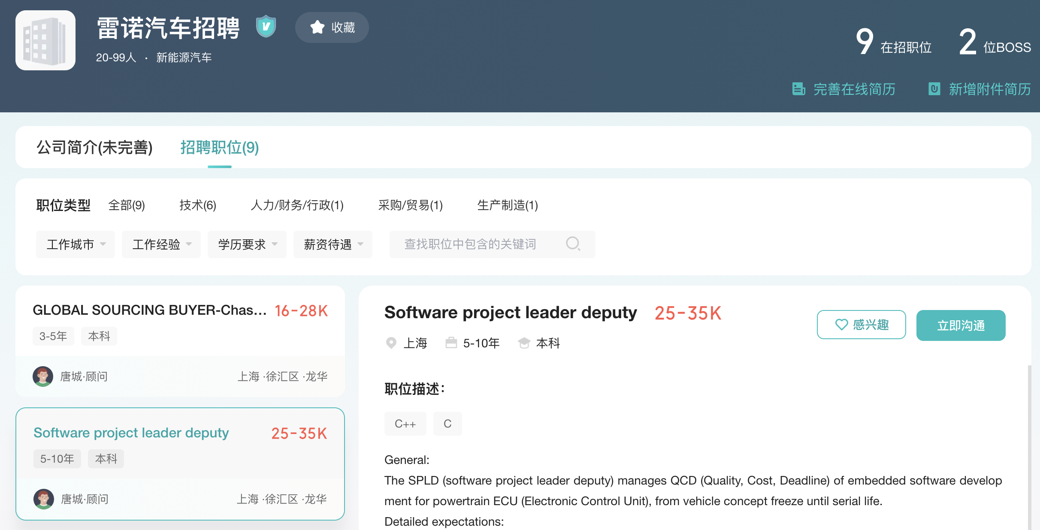Click the verified shield badge icon
Image resolution: width=1040 pixels, height=530 pixels.
[266, 27]
